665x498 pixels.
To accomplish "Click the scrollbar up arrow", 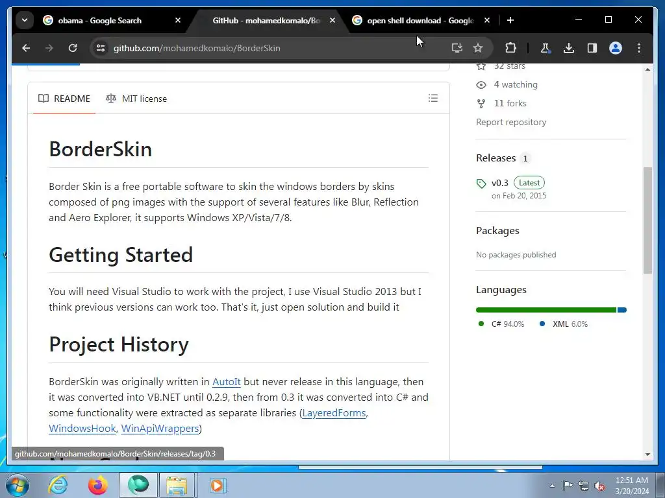I will [647, 69].
